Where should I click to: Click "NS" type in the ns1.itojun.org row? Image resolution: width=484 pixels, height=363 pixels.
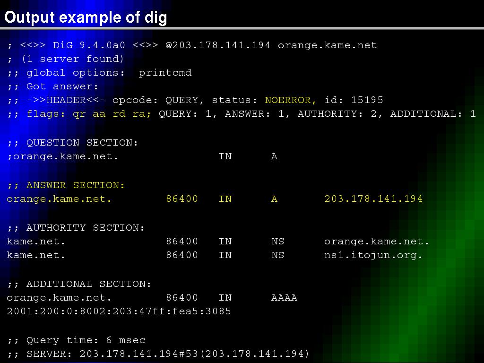[277, 255]
